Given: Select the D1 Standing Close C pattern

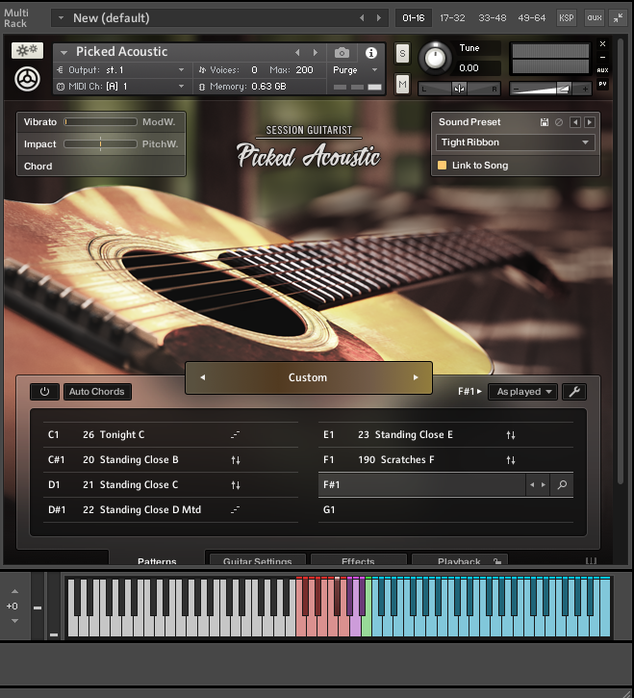Looking at the screenshot, I should click(170, 485).
